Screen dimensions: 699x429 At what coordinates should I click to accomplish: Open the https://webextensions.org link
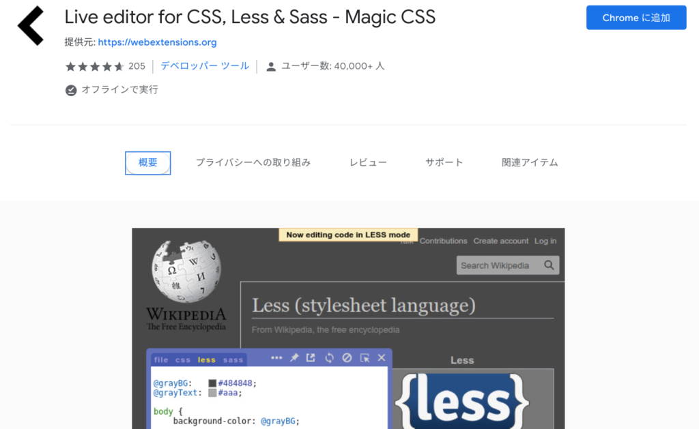[x=158, y=42]
